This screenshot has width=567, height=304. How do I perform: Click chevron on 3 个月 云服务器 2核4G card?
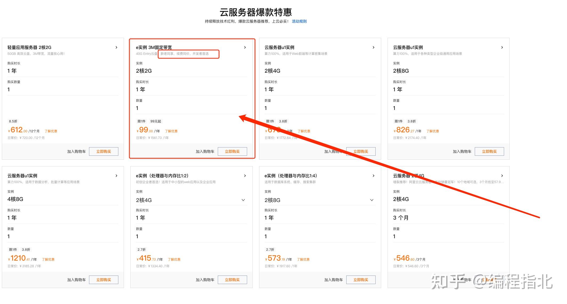pyautogui.click(x=502, y=176)
